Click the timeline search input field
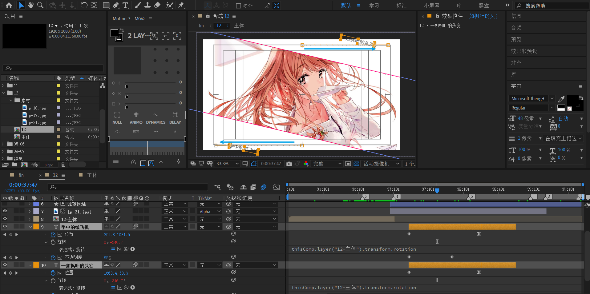Screen dimensions: 590x294 click(x=128, y=187)
